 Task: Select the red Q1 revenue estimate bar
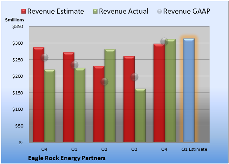point(69,97)
